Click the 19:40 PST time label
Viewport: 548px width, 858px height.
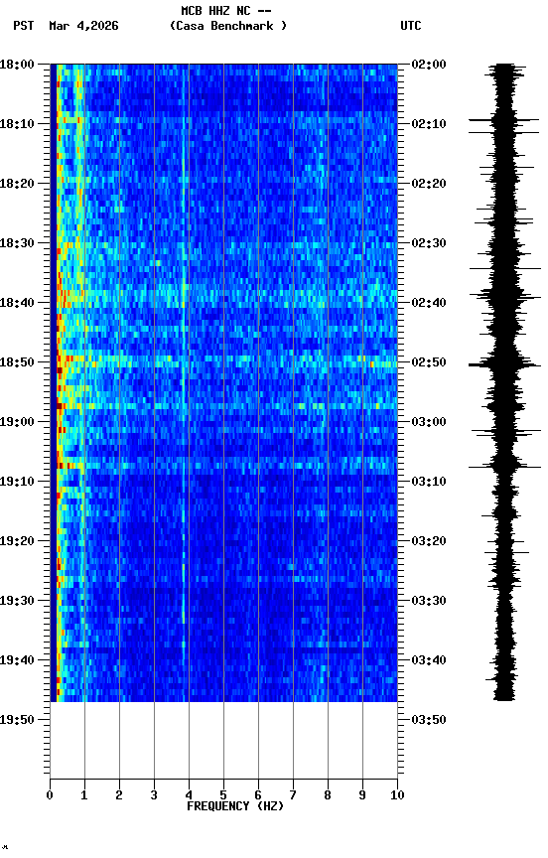17,661
